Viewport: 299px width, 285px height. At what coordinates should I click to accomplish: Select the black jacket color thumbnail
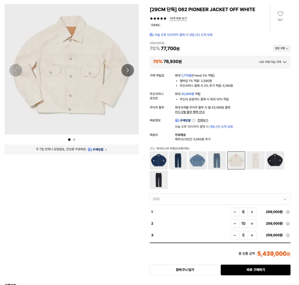coord(275,160)
